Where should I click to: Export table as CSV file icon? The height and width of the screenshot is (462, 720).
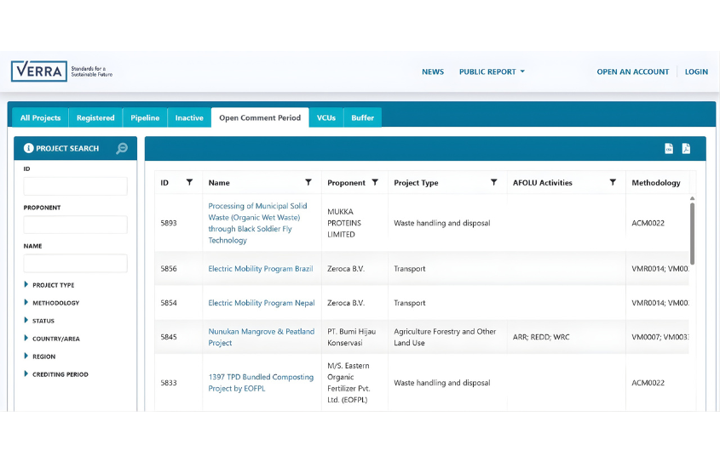(669, 149)
